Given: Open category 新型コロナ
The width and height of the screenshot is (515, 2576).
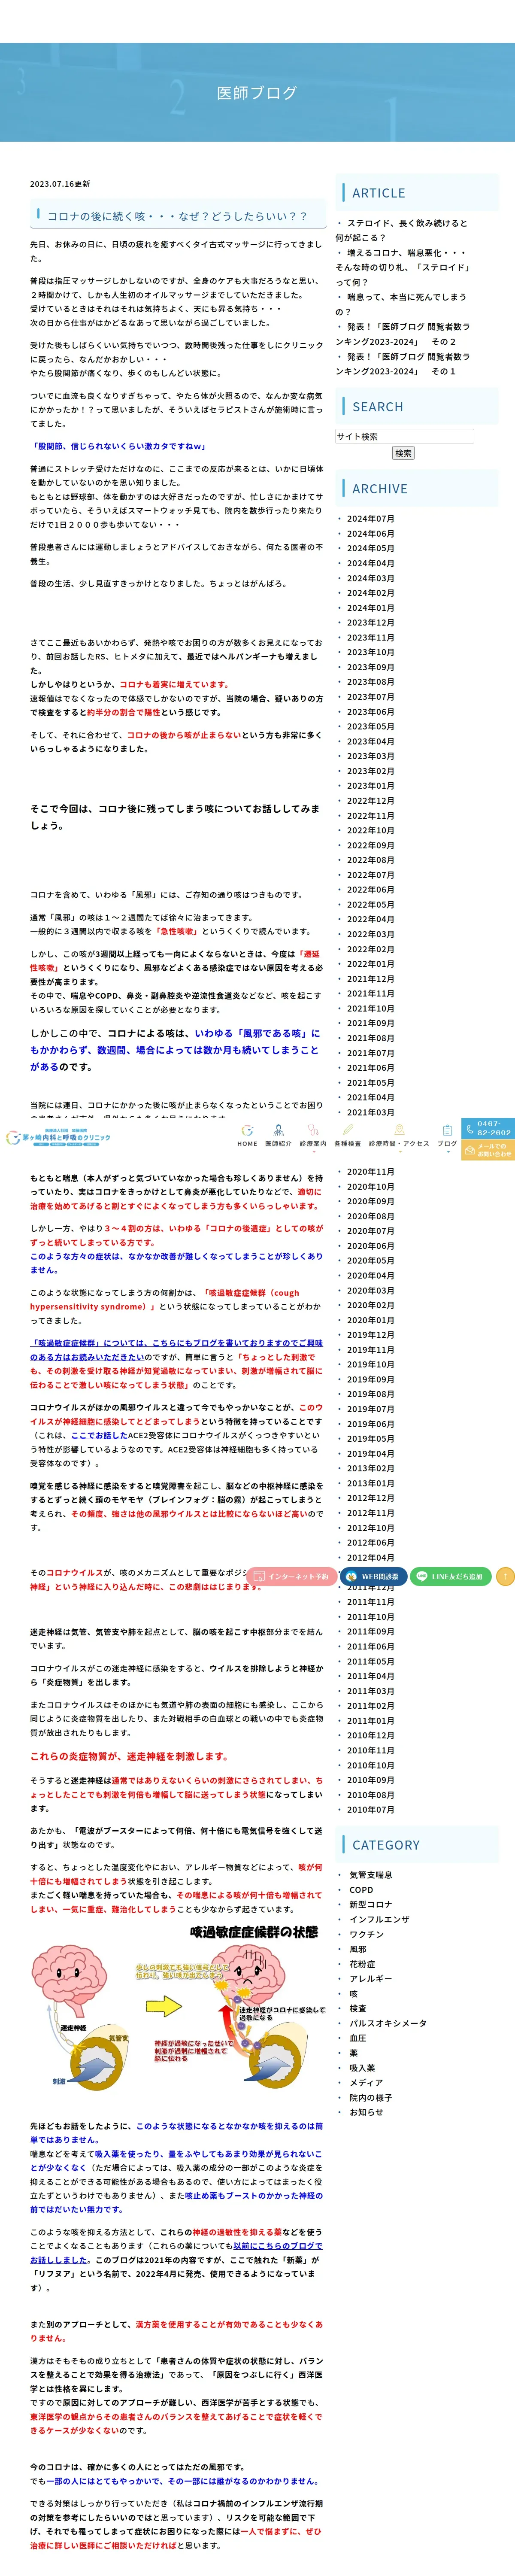Looking at the screenshot, I should tap(371, 1905).
